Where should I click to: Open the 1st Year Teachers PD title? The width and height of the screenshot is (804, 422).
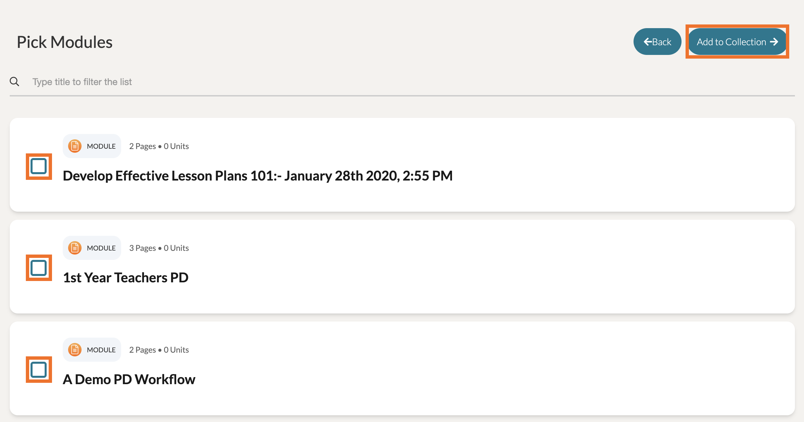pyautogui.click(x=126, y=278)
